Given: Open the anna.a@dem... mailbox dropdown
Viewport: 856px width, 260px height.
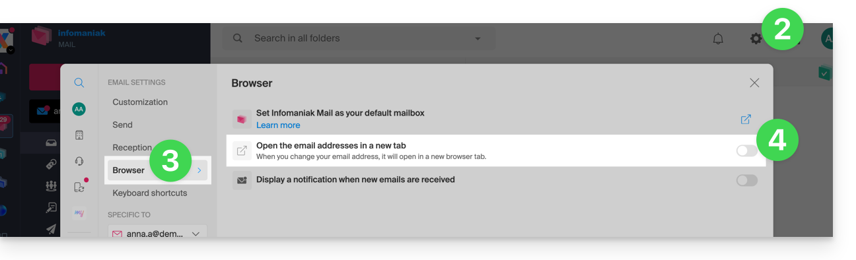Looking at the screenshot, I should 157,234.
